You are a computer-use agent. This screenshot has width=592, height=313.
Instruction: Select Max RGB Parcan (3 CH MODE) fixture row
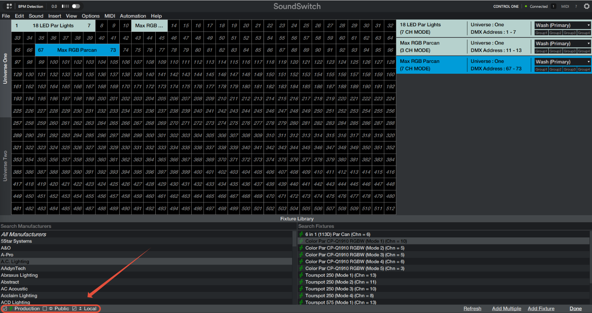[494, 47]
